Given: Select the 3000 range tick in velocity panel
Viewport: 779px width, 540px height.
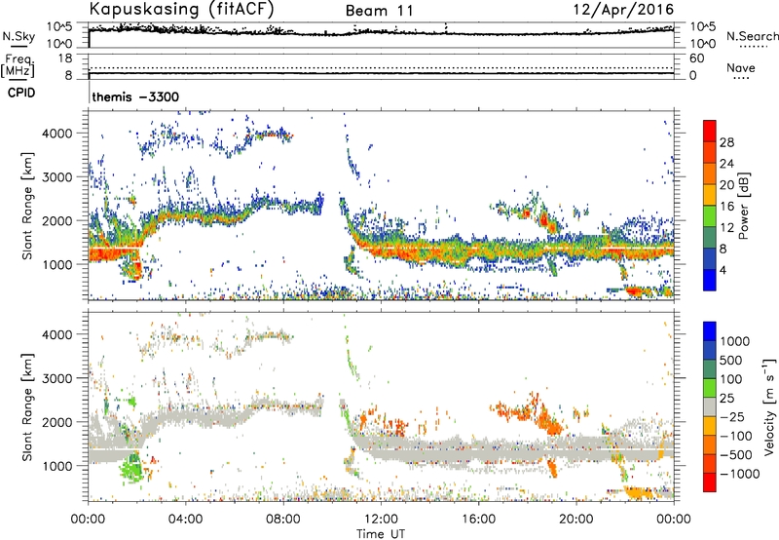Looking at the screenshot, I should click(x=57, y=378).
